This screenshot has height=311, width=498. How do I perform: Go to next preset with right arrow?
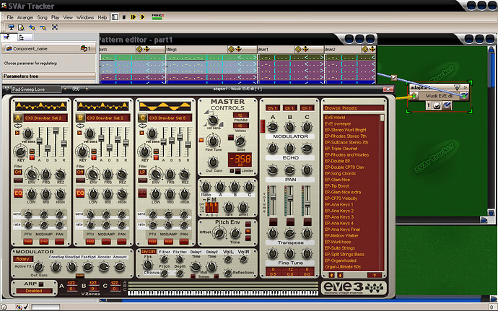click(87, 89)
